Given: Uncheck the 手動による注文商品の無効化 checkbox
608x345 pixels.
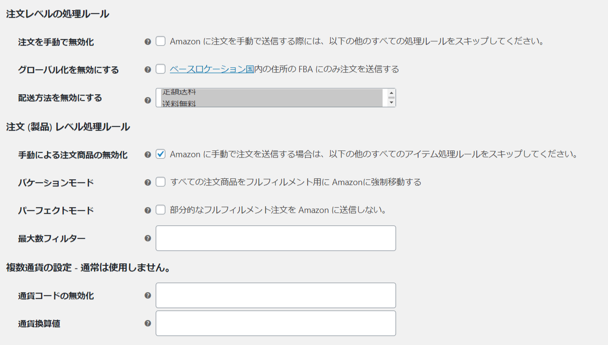Looking at the screenshot, I should click(161, 154).
